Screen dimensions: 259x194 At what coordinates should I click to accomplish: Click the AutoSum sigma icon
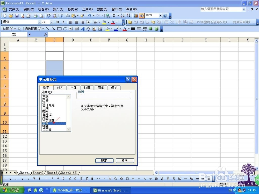114,16
